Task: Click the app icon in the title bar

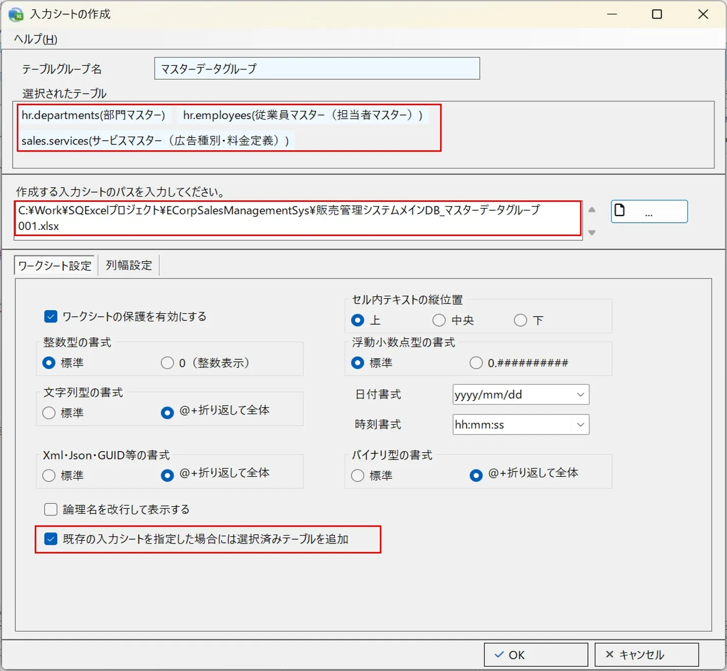Action: 16,14
